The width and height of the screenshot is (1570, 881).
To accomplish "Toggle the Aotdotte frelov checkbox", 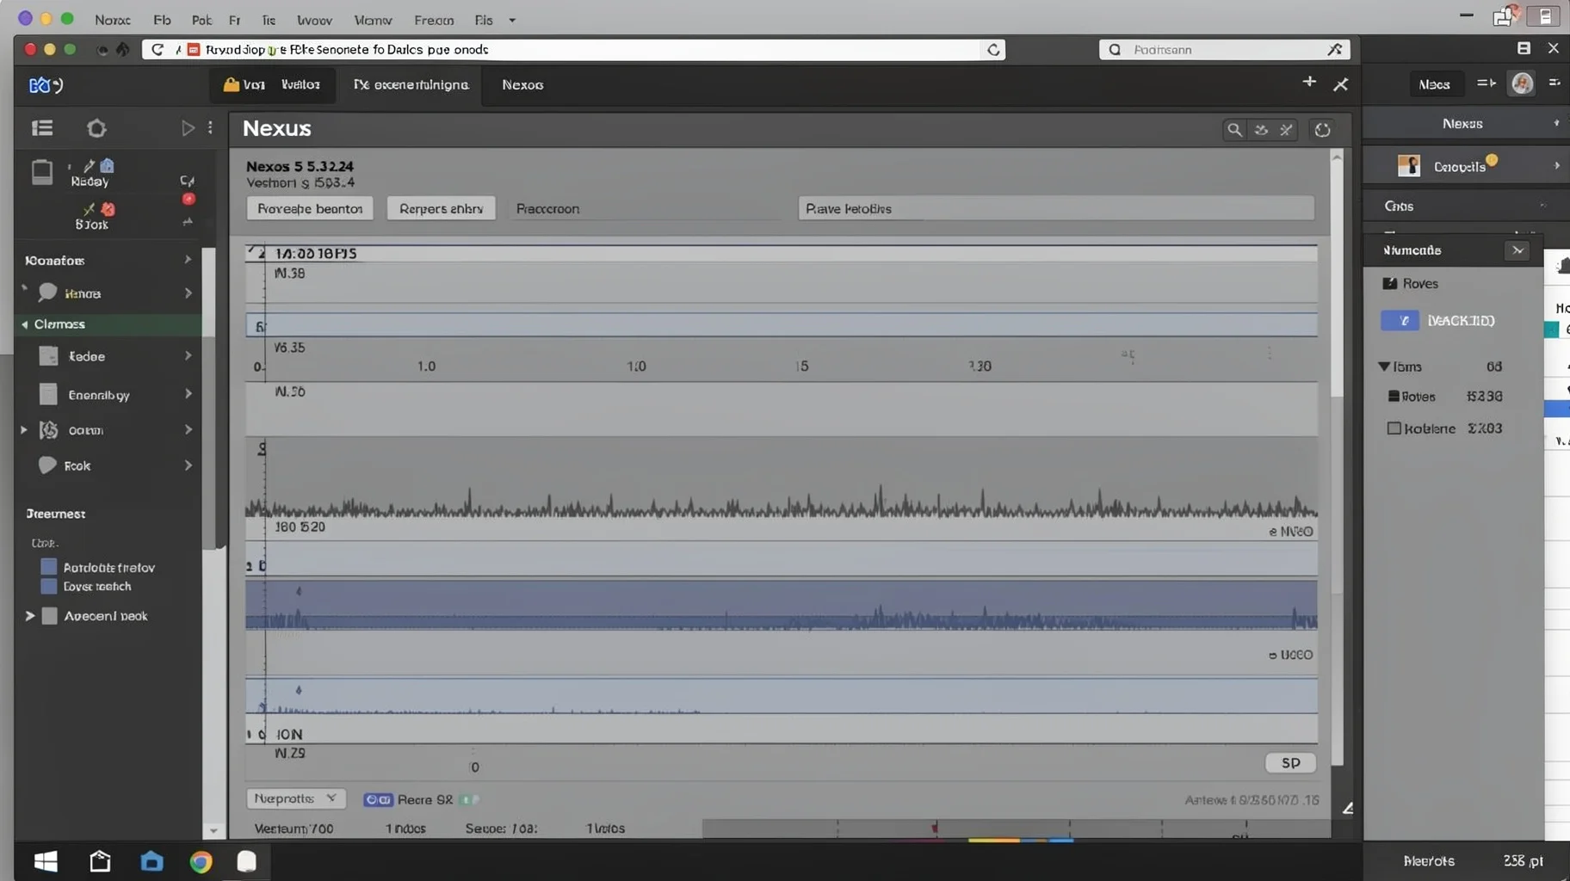I will pyautogui.click(x=49, y=567).
